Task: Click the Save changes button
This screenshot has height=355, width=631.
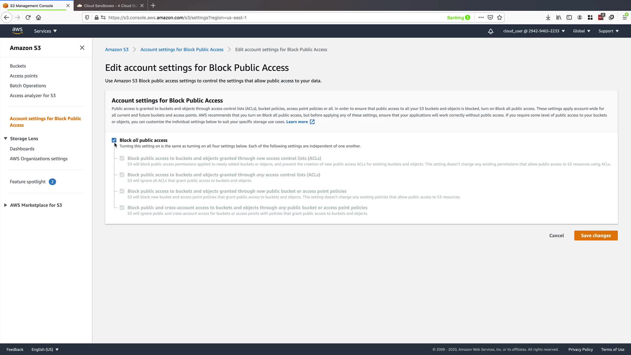Action: (596, 235)
